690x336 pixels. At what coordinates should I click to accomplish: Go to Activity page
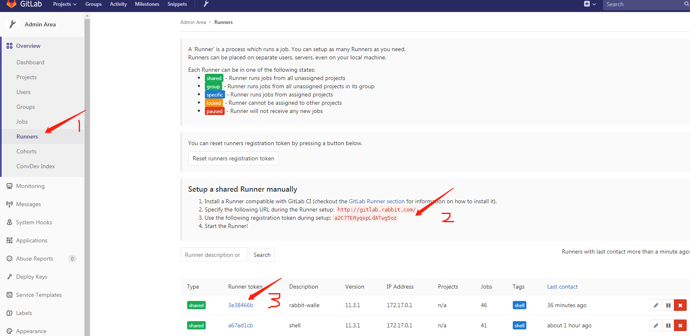[x=118, y=4]
